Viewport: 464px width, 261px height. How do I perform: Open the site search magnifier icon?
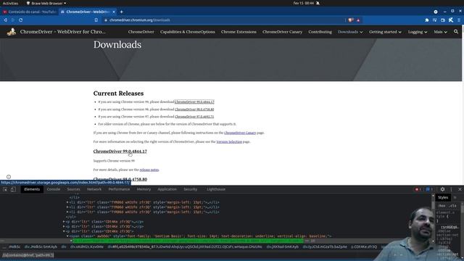[456, 31]
